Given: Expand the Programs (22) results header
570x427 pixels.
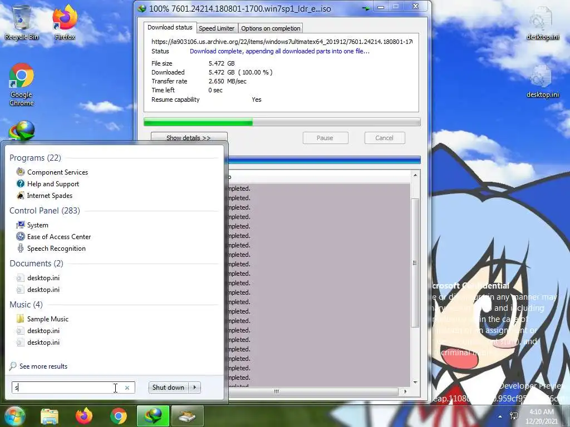Looking at the screenshot, I should (x=35, y=158).
